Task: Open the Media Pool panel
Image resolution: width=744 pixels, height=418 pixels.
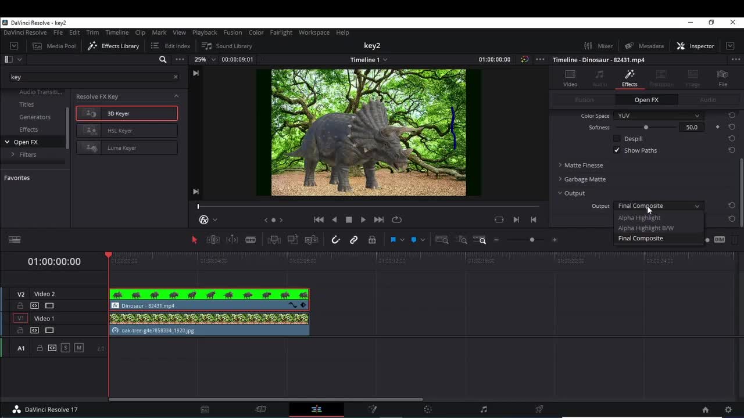Action: coord(54,46)
